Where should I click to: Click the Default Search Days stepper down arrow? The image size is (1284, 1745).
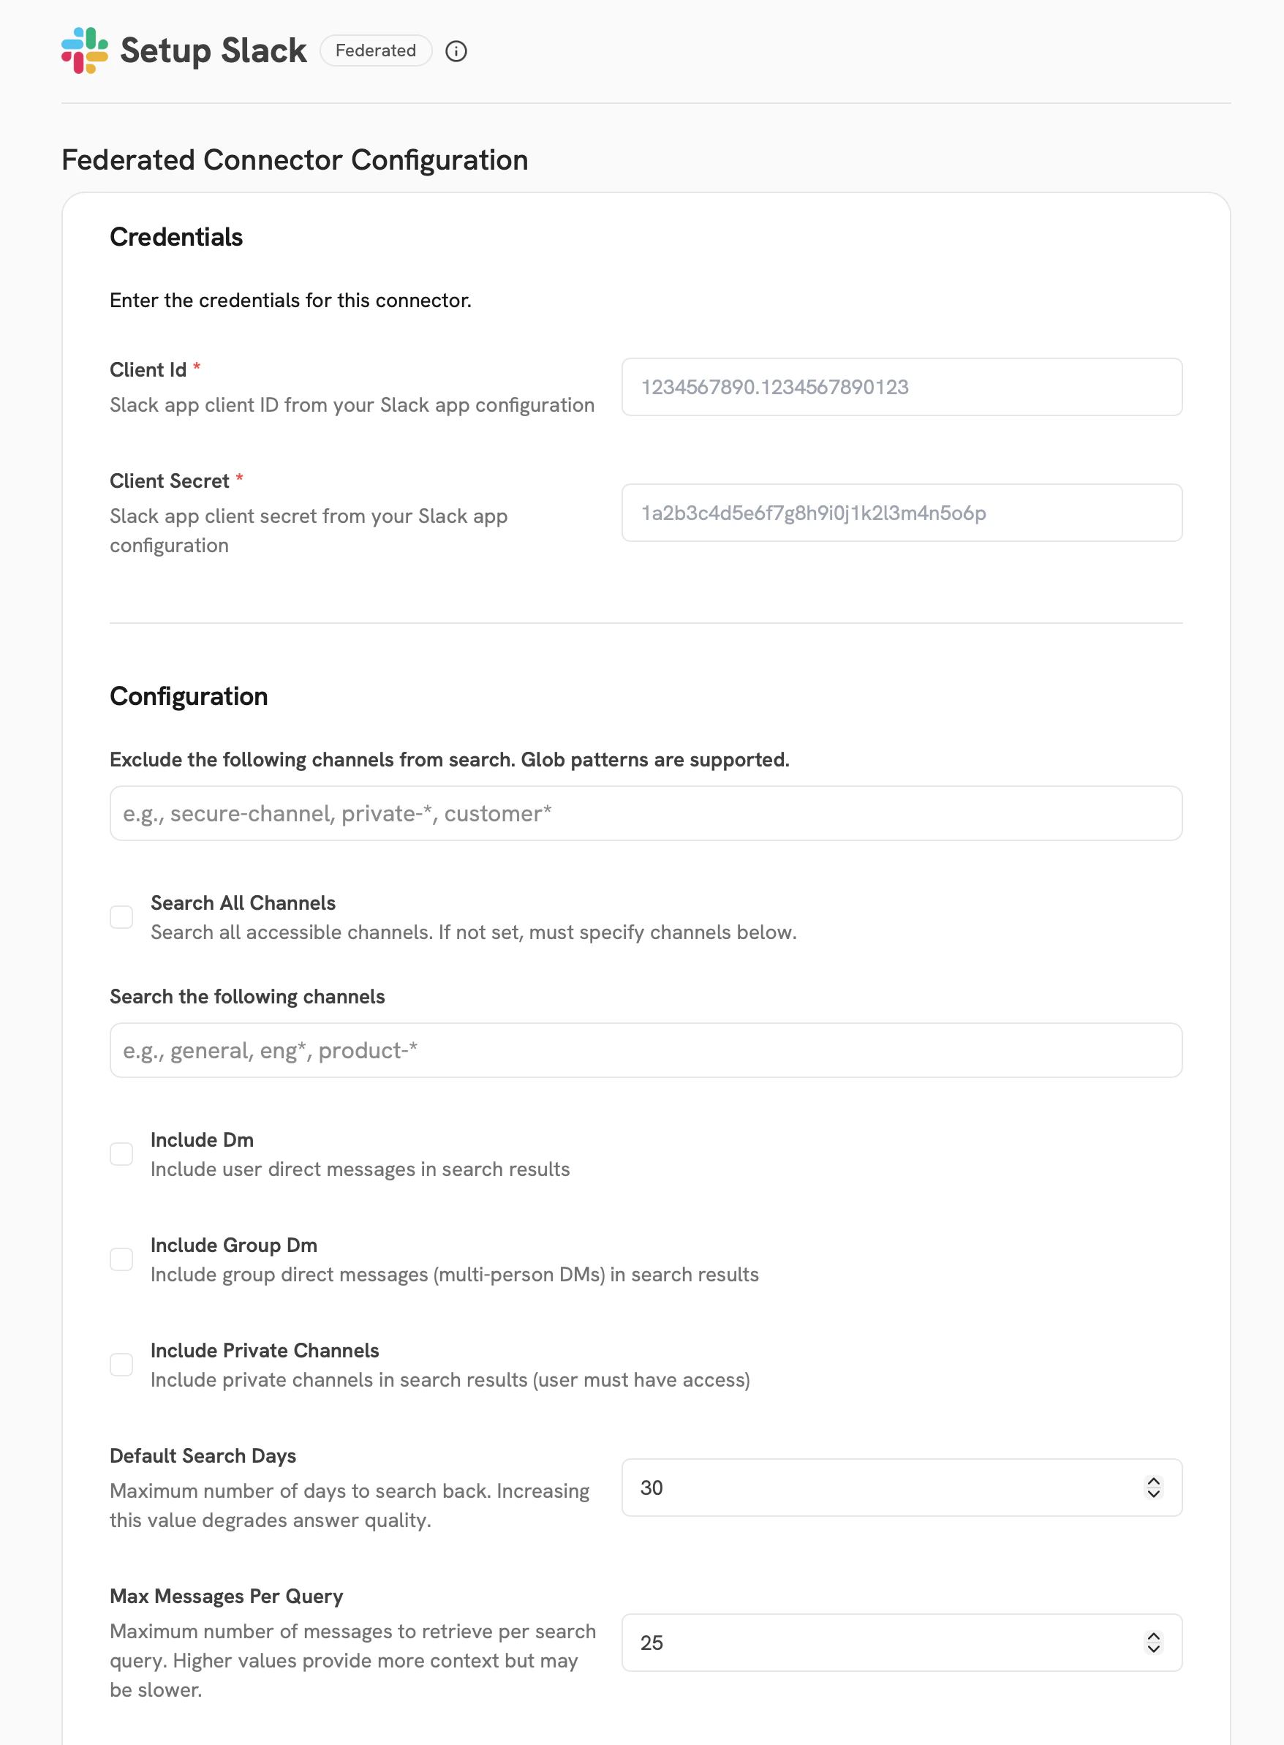(1155, 1496)
